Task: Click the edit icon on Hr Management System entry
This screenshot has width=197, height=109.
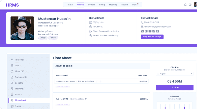Action: tap(97, 81)
